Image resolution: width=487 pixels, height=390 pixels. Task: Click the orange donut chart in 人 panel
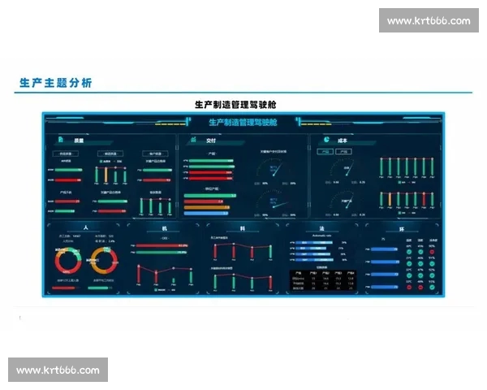104,260
